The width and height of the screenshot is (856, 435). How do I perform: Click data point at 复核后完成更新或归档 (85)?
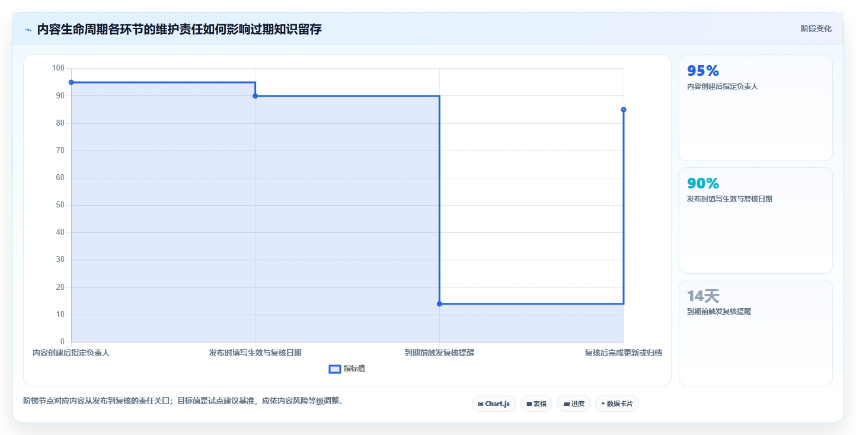point(624,110)
